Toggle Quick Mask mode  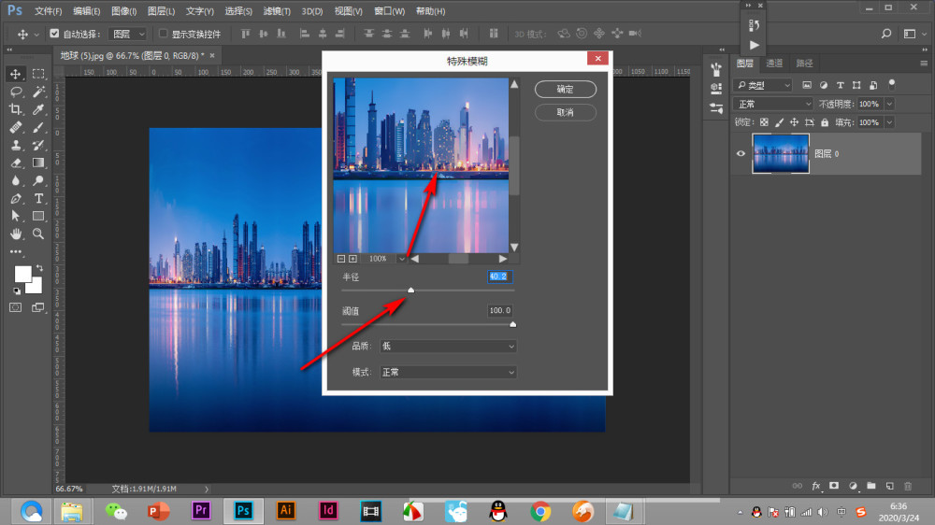pyautogui.click(x=16, y=307)
